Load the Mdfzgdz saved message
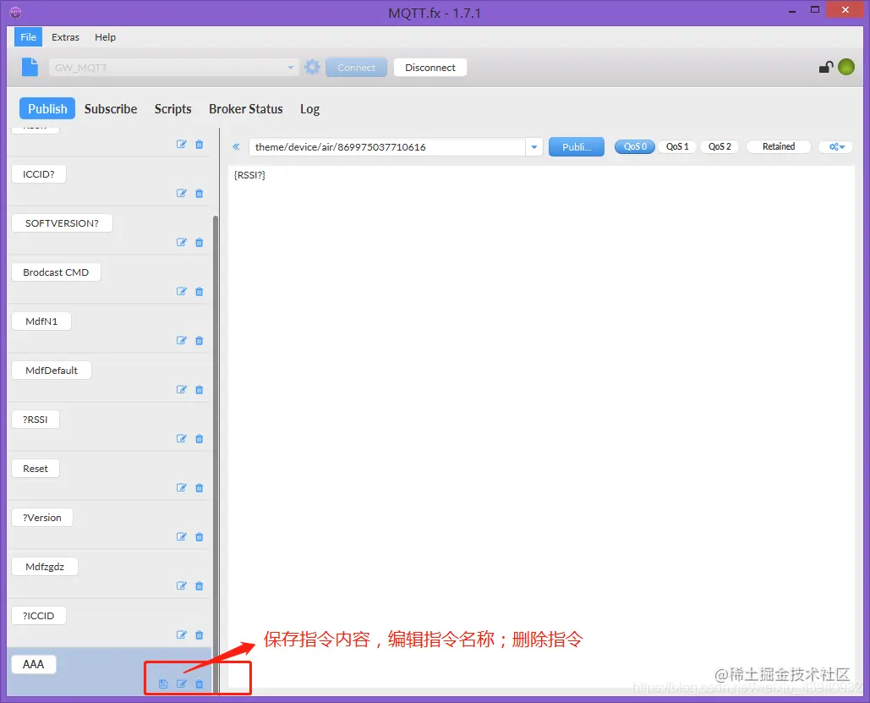The width and height of the screenshot is (870, 703). coord(45,567)
